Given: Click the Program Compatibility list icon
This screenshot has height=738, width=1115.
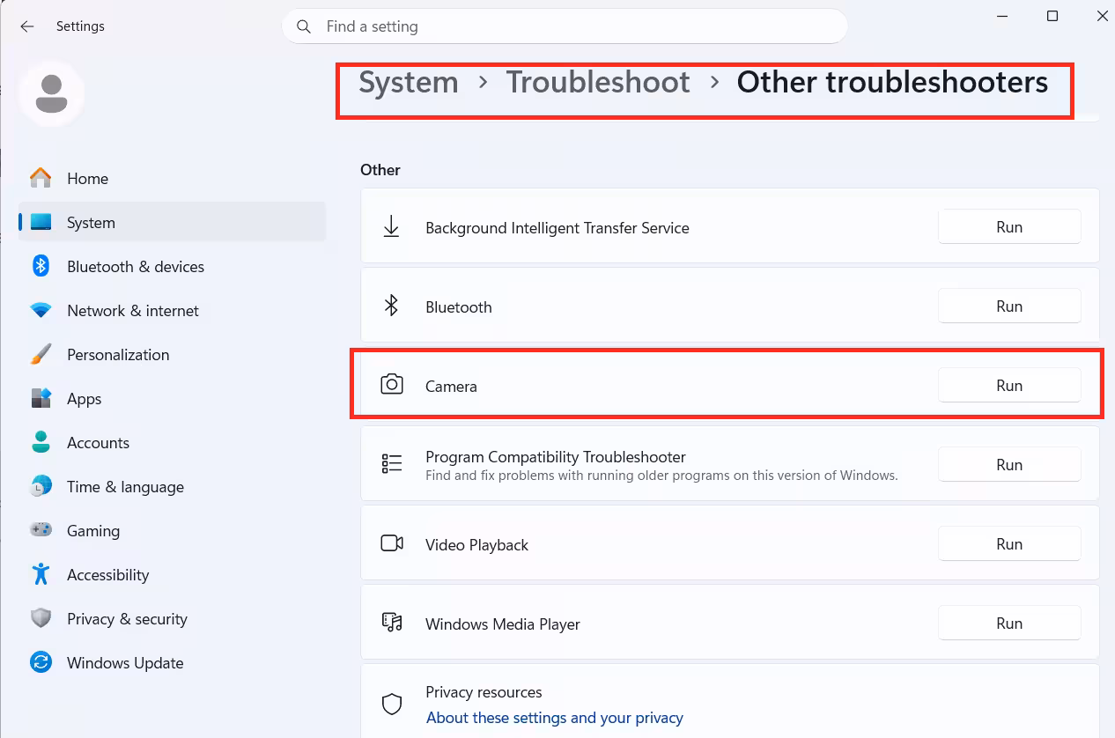Looking at the screenshot, I should [391, 464].
